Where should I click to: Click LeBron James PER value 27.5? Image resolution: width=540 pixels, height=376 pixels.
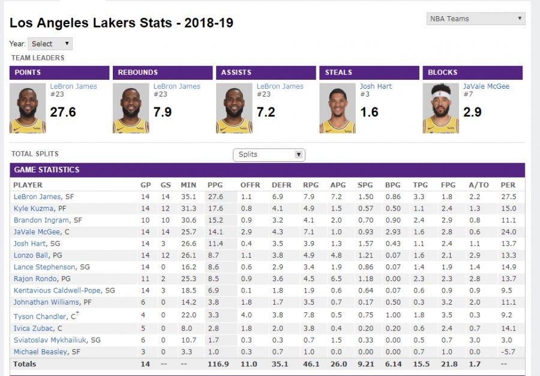coord(509,197)
